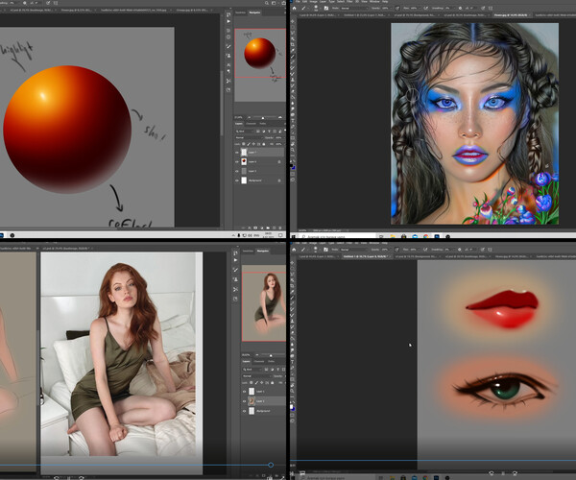Open the brush Mode dropdown in the portrait window options bar
The image size is (576, 480).
tap(353, 8)
